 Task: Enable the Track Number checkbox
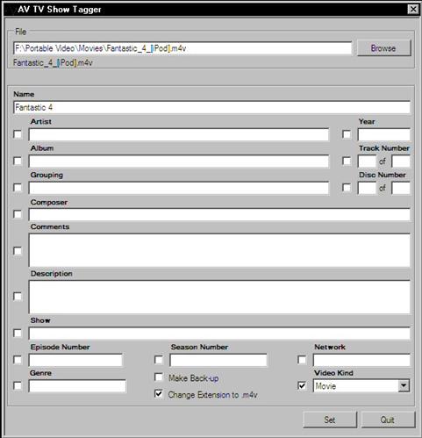point(347,161)
